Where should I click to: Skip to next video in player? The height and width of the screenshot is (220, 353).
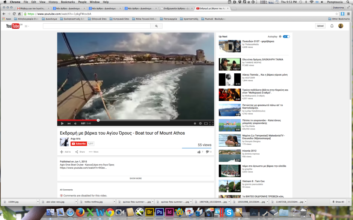click(69, 123)
